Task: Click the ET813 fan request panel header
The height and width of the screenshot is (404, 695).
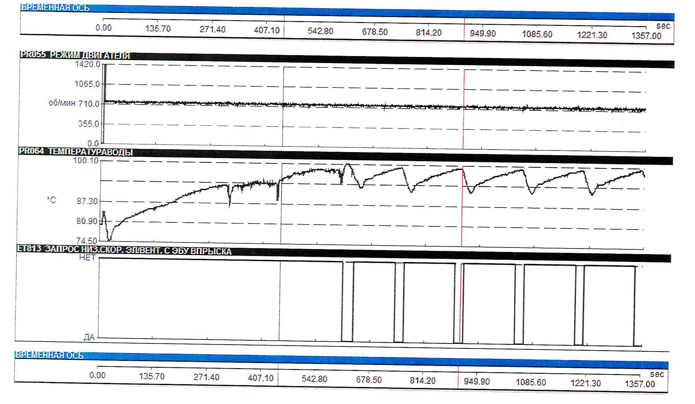Action: pos(124,250)
